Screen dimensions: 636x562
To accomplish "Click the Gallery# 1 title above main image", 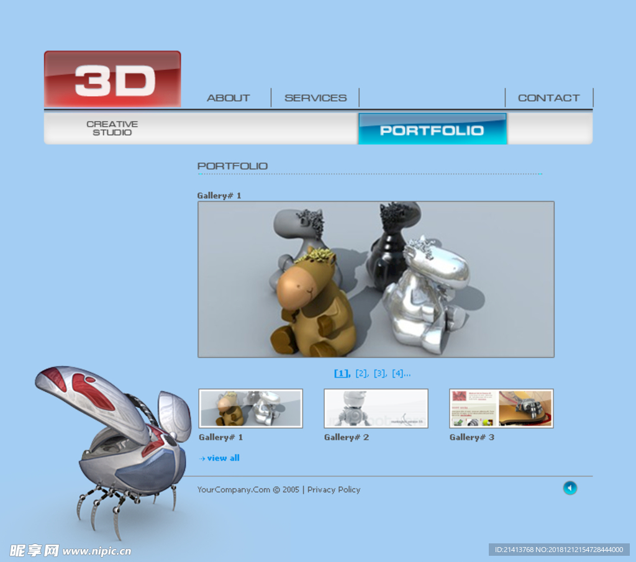I will point(219,196).
